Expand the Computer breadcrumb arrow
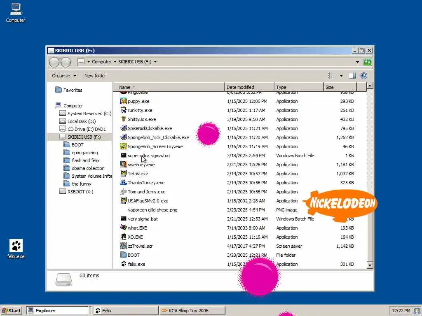This screenshot has width=422, height=316. (115, 62)
